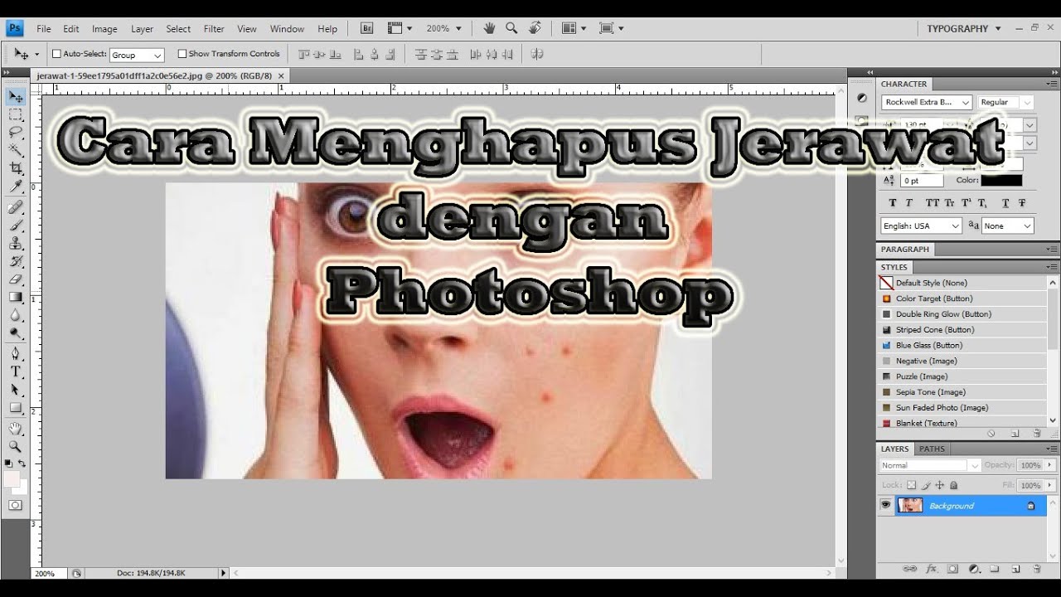The height and width of the screenshot is (597, 1061).
Task: Toggle Quick Mask mode
Action: point(15,505)
